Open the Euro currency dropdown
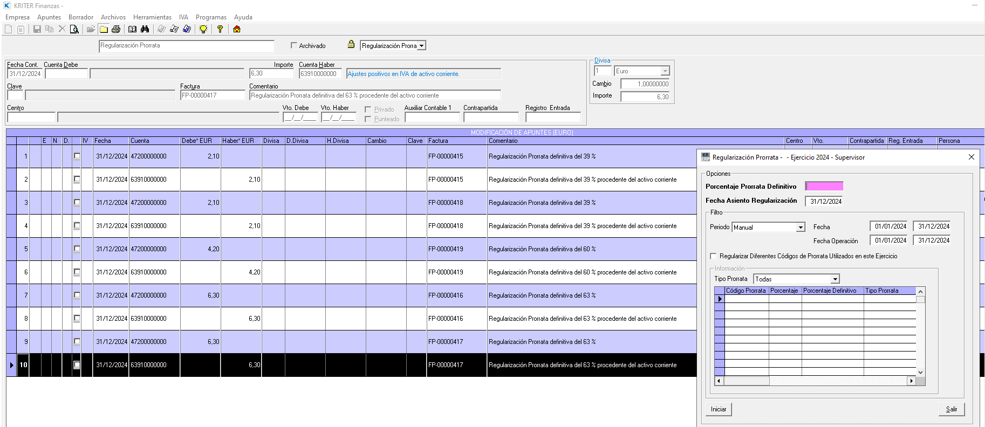Image resolution: width=985 pixels, height=427 pixels. [665, 71]
